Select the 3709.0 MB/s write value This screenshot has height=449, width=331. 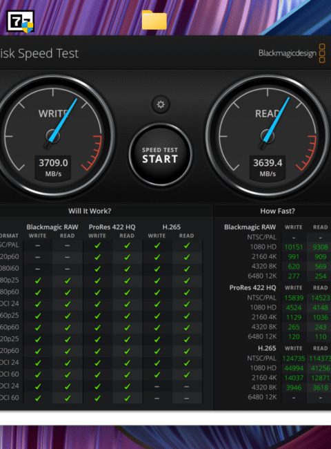(x=53, y=162)
